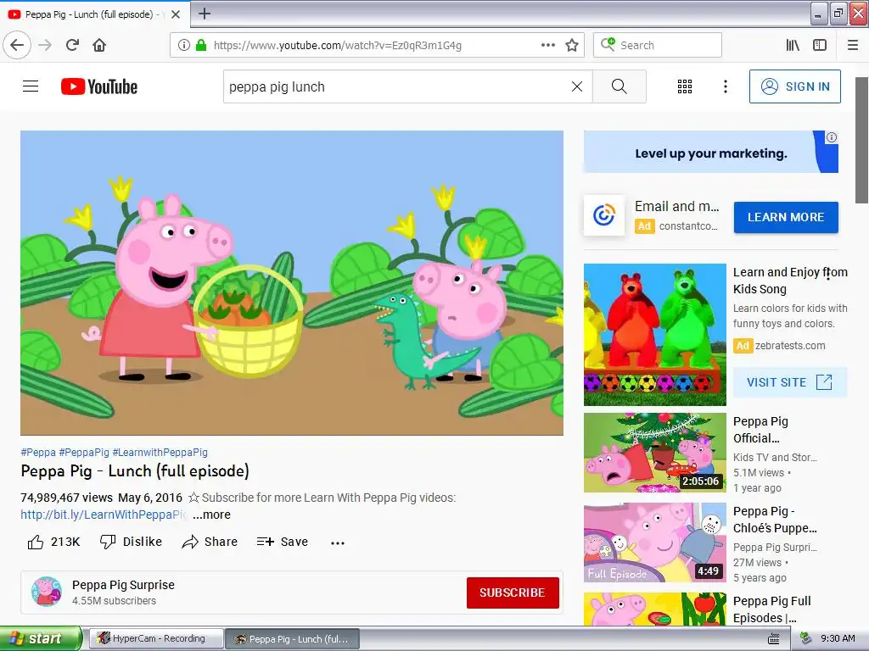Open the Firefox hamburger menu
The image size is (869, 651).
pyautogui.click(x=853, y=46)
